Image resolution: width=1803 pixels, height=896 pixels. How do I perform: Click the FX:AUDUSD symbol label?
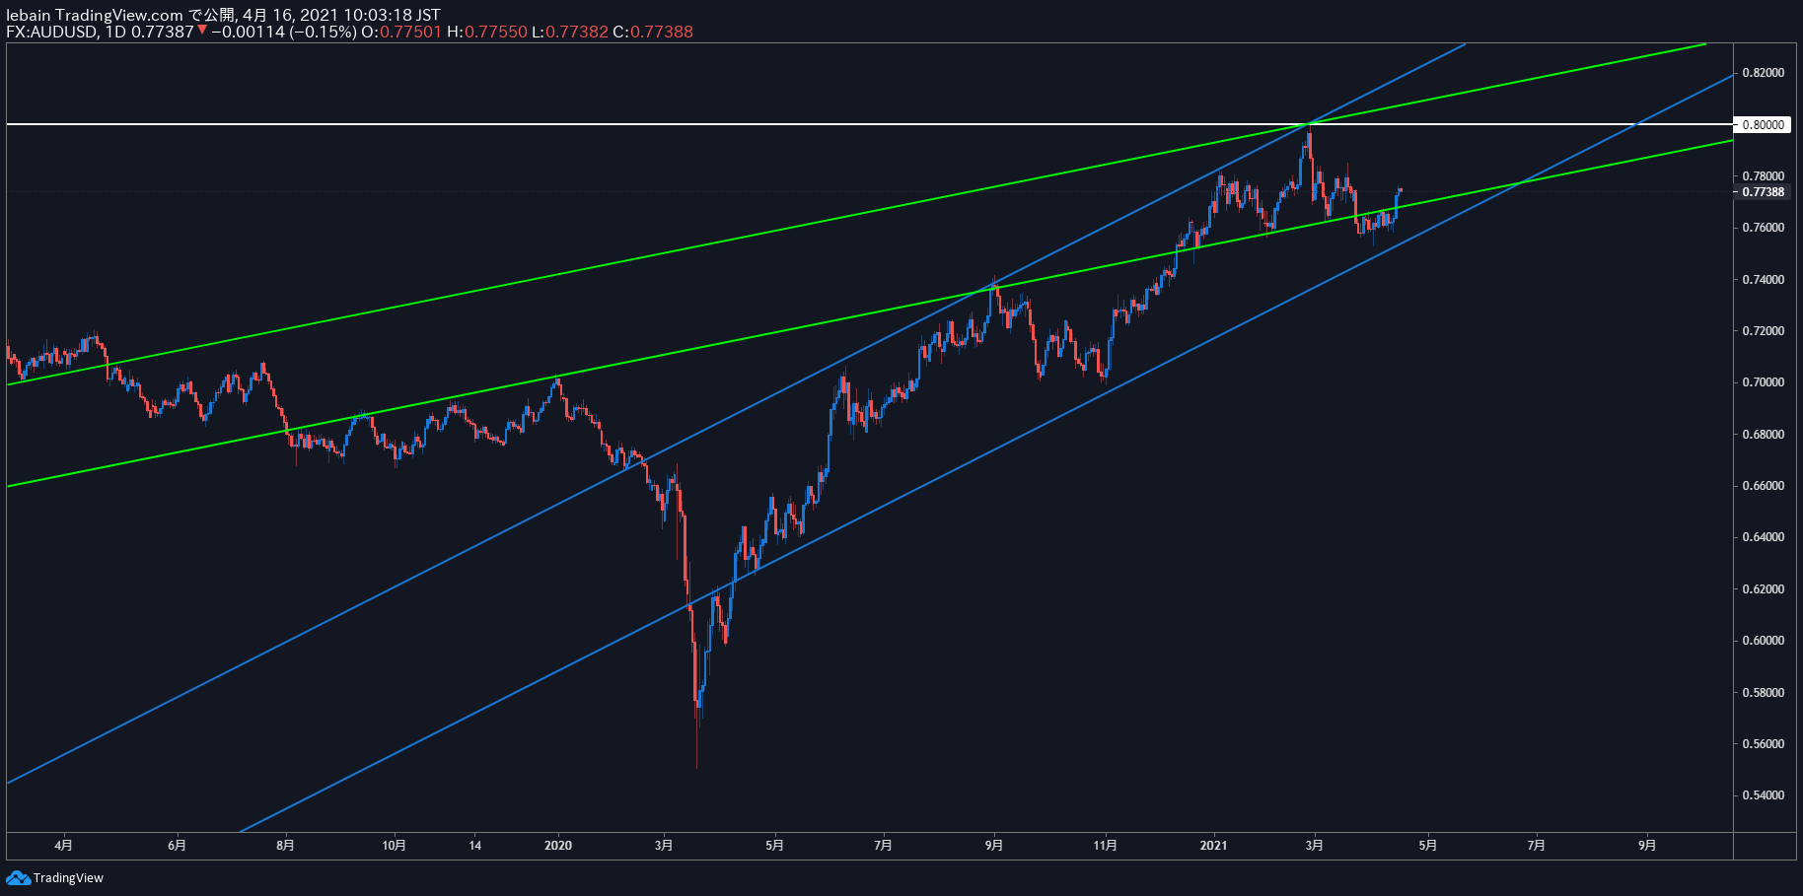(x=51, y=32)
